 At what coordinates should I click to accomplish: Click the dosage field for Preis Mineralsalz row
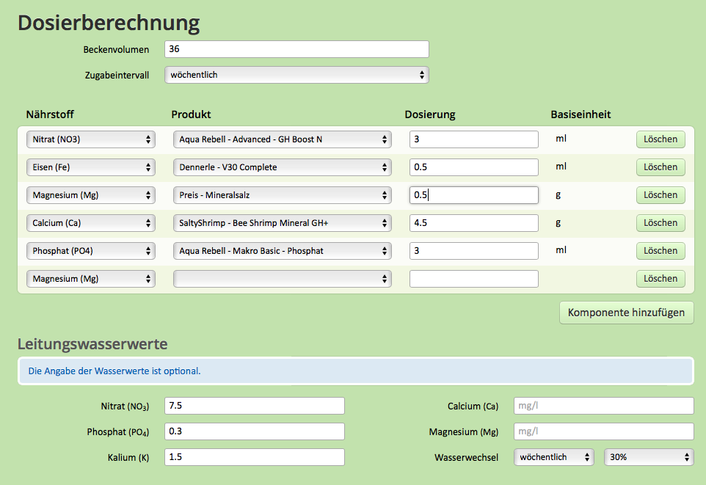pyautogui.click(x=473, y=195)
